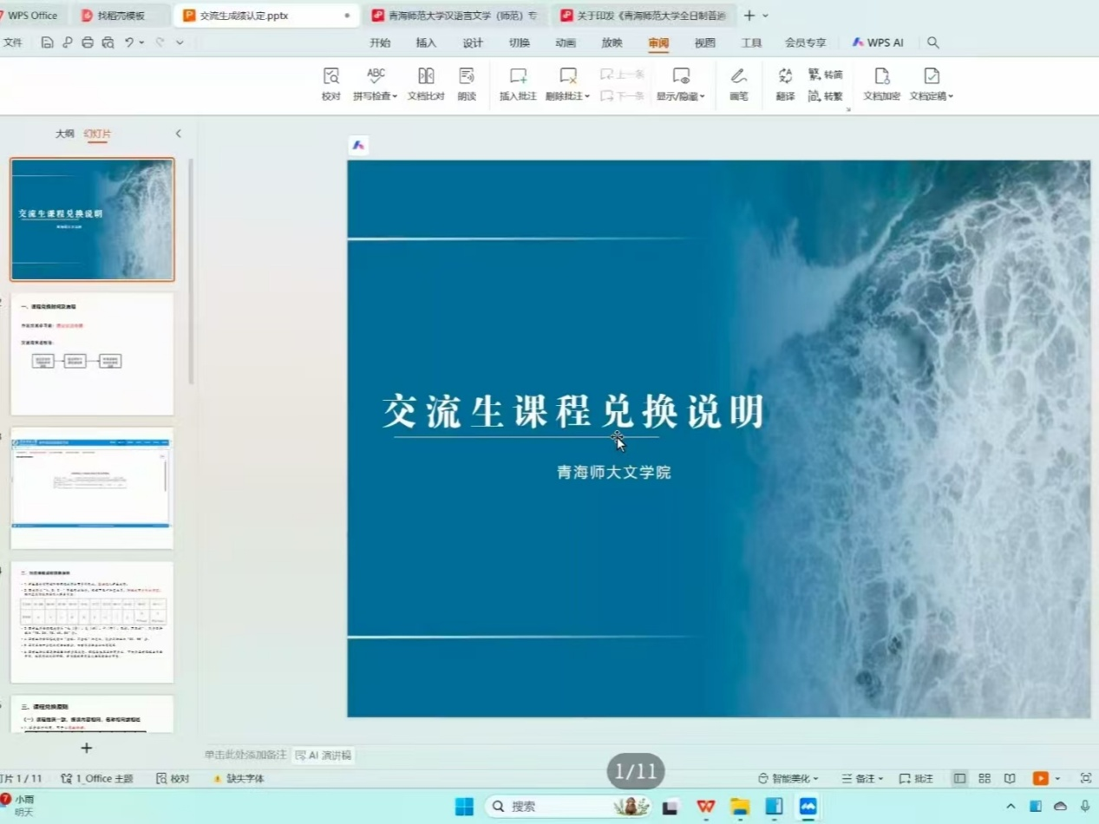The width and height of the screenshot is (1099, 824).
Task: Open Windows Start menu on taskbar
Action: click(464, 807)
